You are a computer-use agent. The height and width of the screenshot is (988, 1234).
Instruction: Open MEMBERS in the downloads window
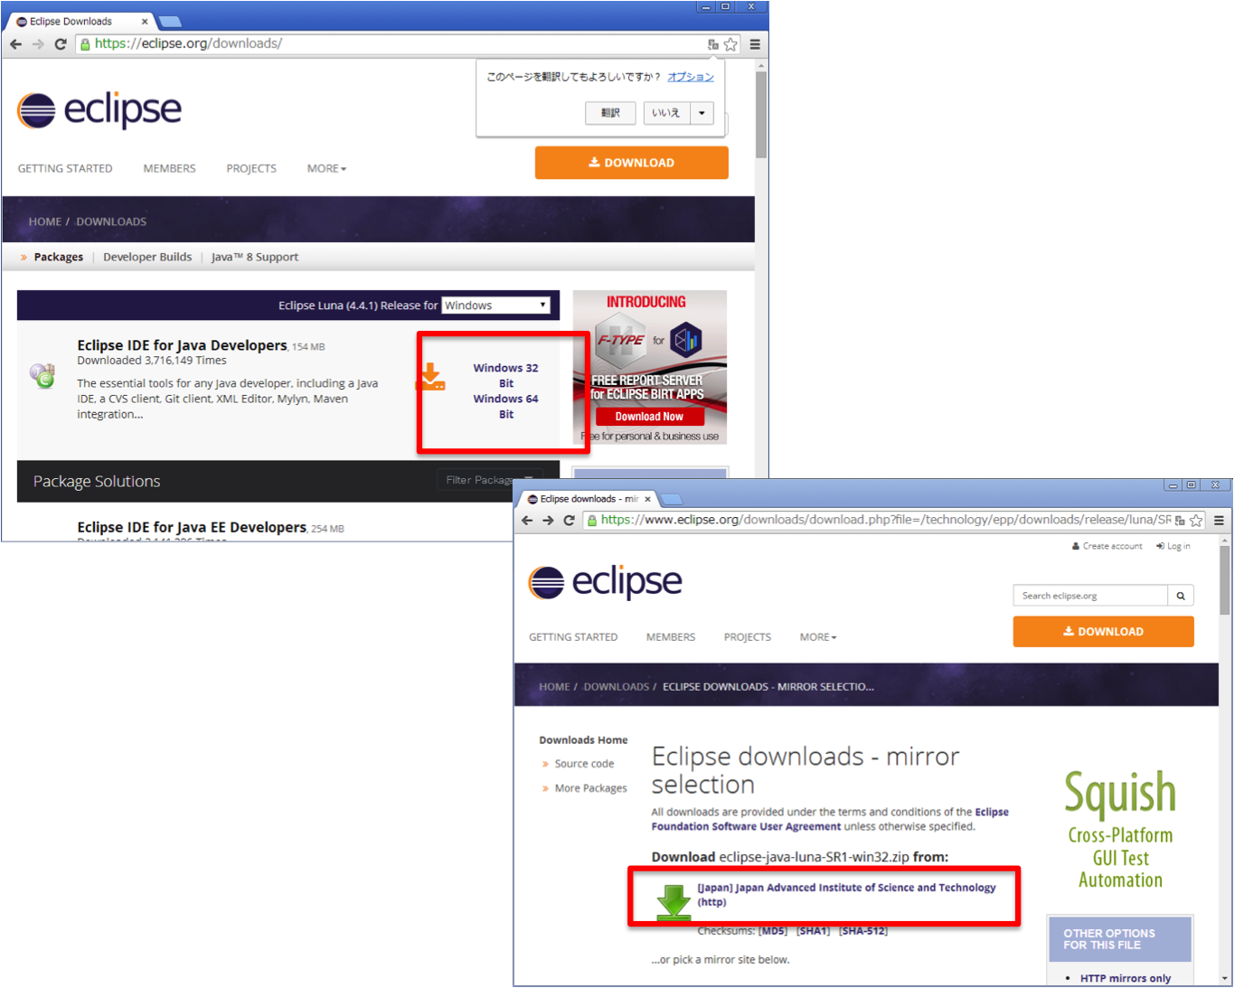169,168
